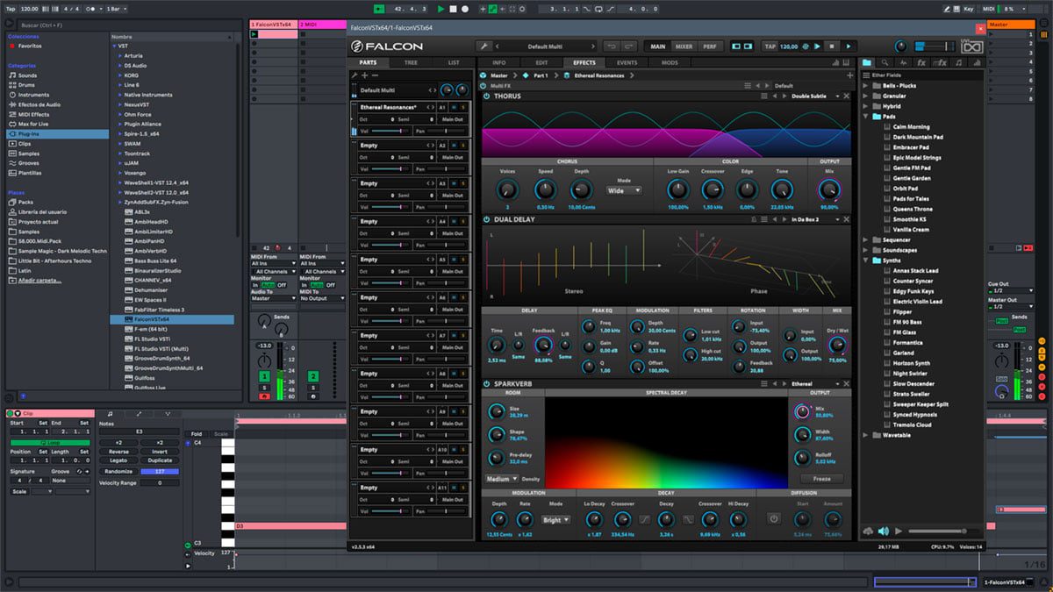Click Falcon PERF view button
Image resolution: width=1053 pixels, height=592 pixels.
click(709, 46)
